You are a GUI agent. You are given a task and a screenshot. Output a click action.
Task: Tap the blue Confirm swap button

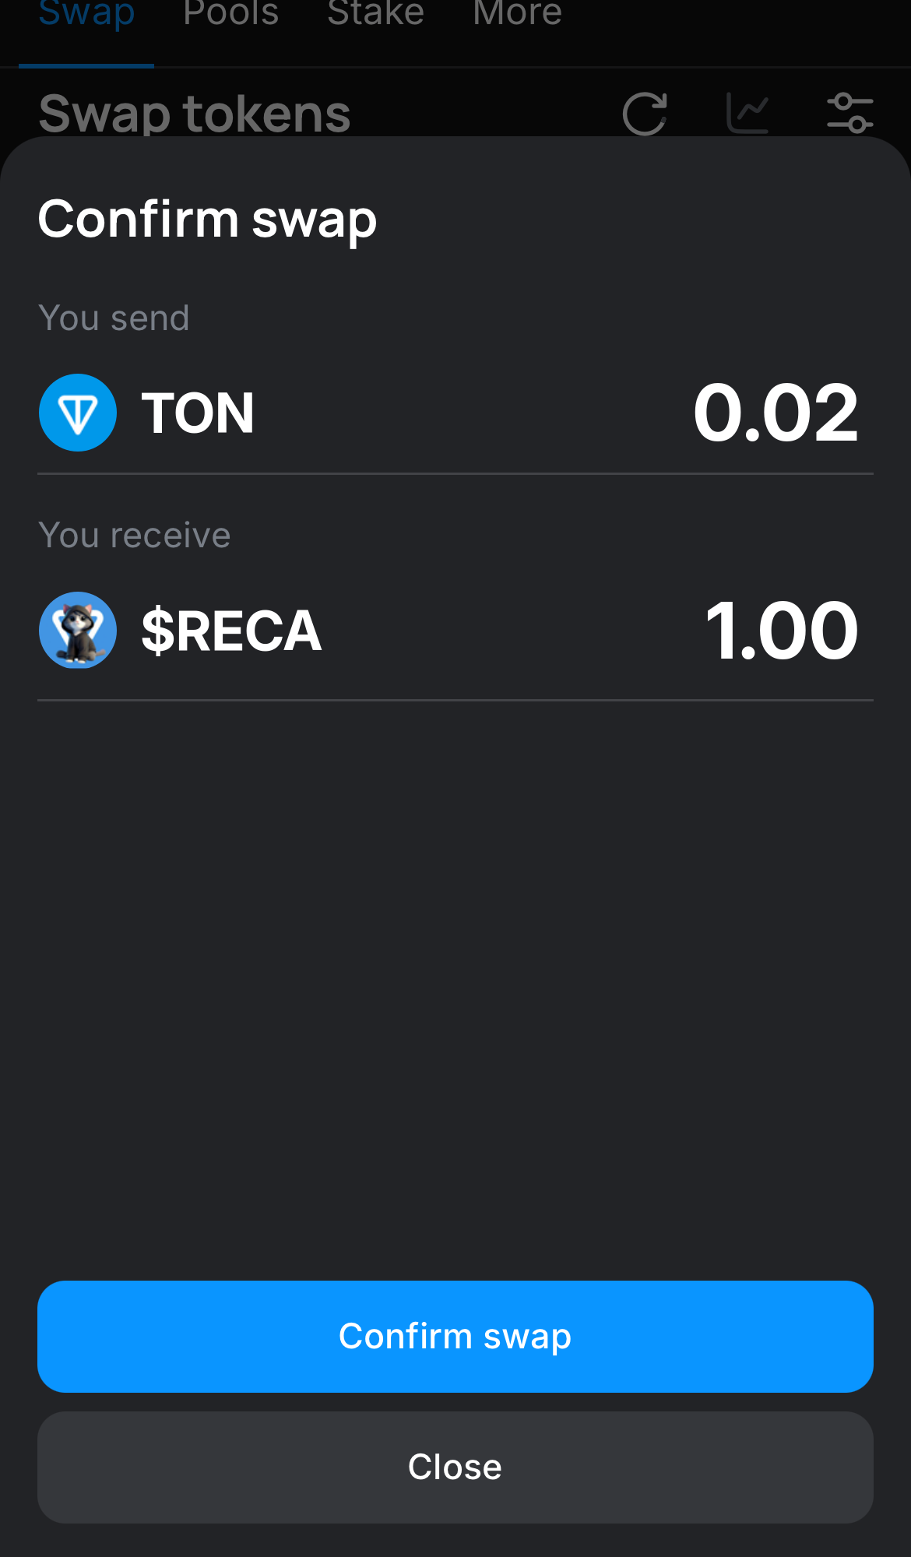[x=455, y=1337]
